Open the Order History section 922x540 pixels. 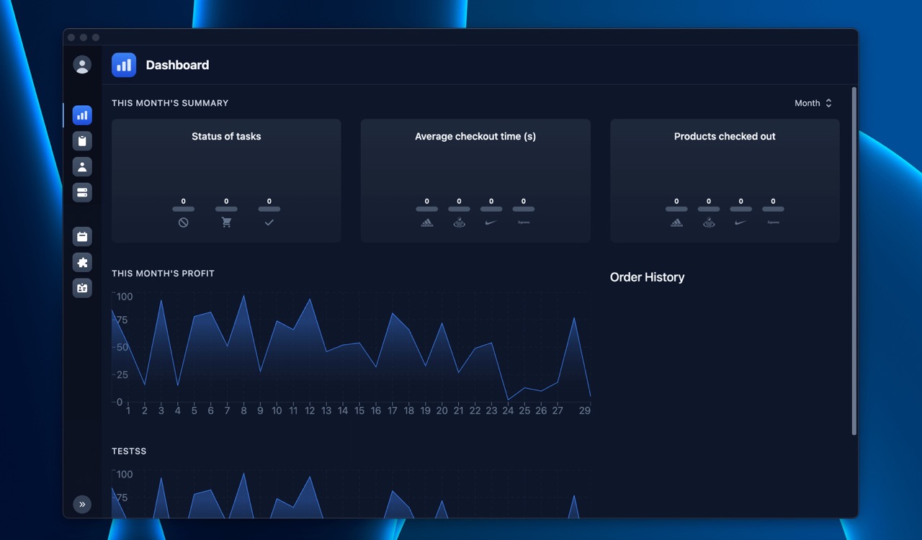tap(647, 277)
